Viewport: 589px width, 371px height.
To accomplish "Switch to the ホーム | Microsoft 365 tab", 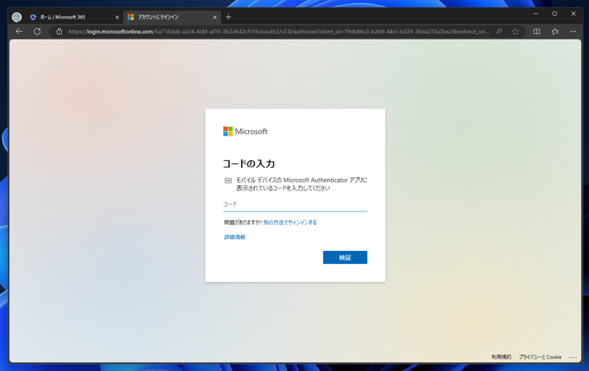I will 74,17.
